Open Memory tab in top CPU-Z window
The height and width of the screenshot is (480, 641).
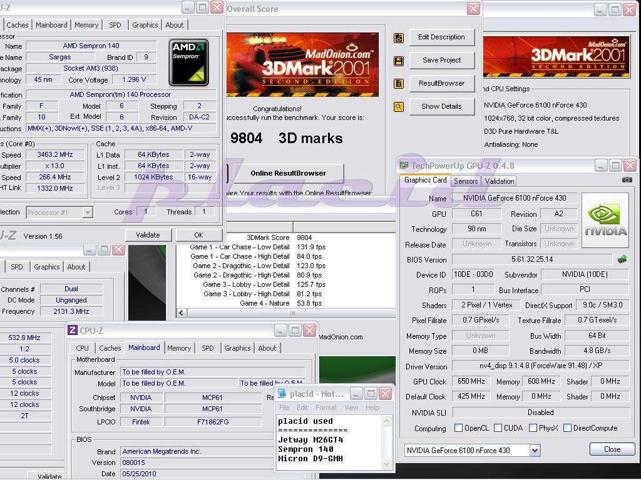point(86,25)
